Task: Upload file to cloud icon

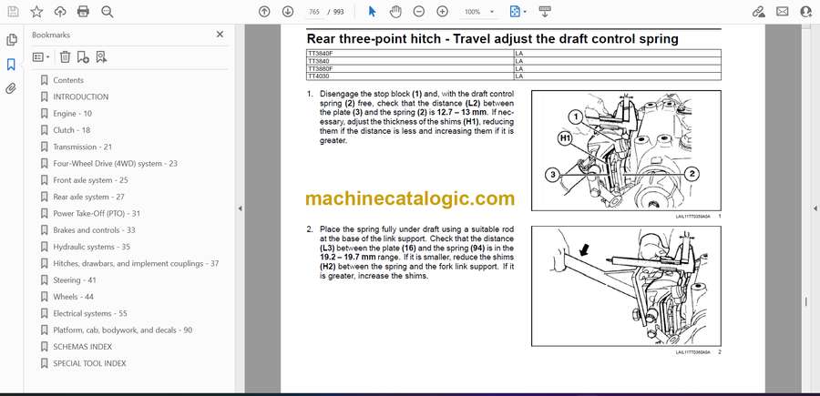Action: pyautogui.click(x=60, y=12)
